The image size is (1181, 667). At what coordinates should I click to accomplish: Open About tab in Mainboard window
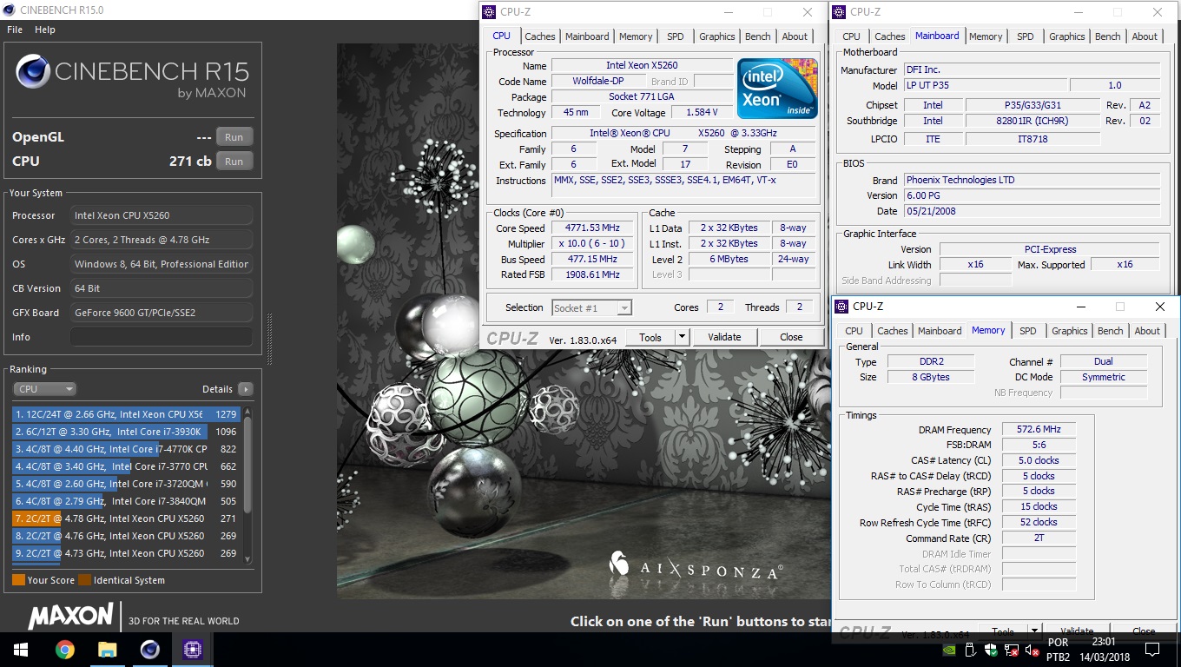(x=1145, y=36)
